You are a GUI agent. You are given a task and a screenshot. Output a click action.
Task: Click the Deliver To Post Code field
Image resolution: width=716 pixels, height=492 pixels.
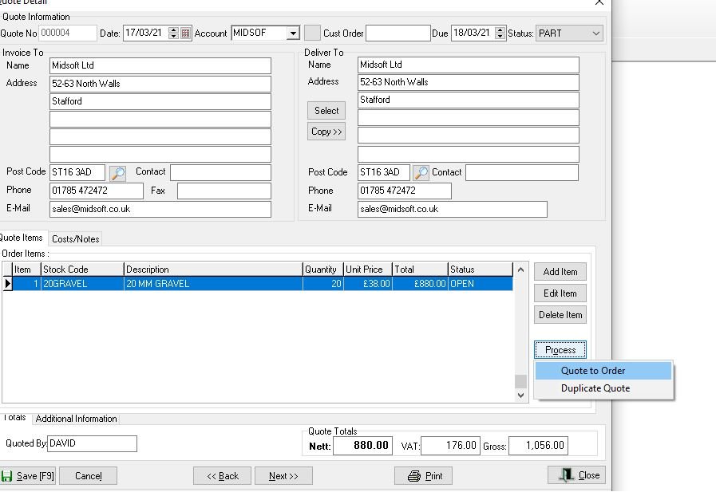pyautogui.click(x=384, y=173)
